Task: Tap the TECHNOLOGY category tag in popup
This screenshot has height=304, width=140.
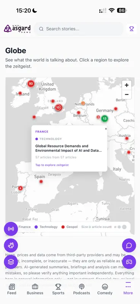Action: pyautogui.click(x=49, y=139)
